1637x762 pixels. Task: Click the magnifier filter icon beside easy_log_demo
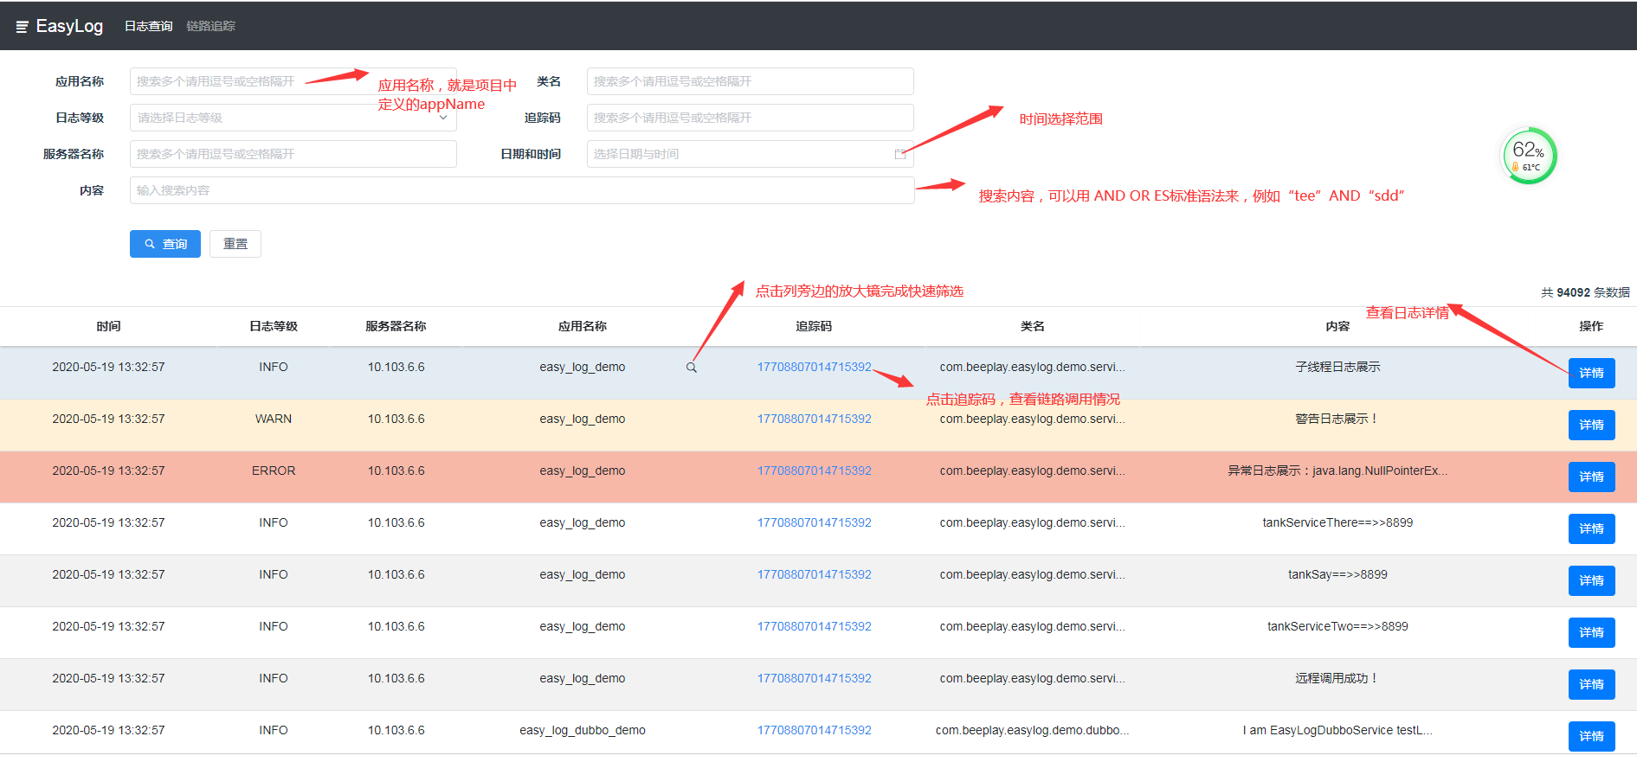pyautogui.click(x=691, y=368)
